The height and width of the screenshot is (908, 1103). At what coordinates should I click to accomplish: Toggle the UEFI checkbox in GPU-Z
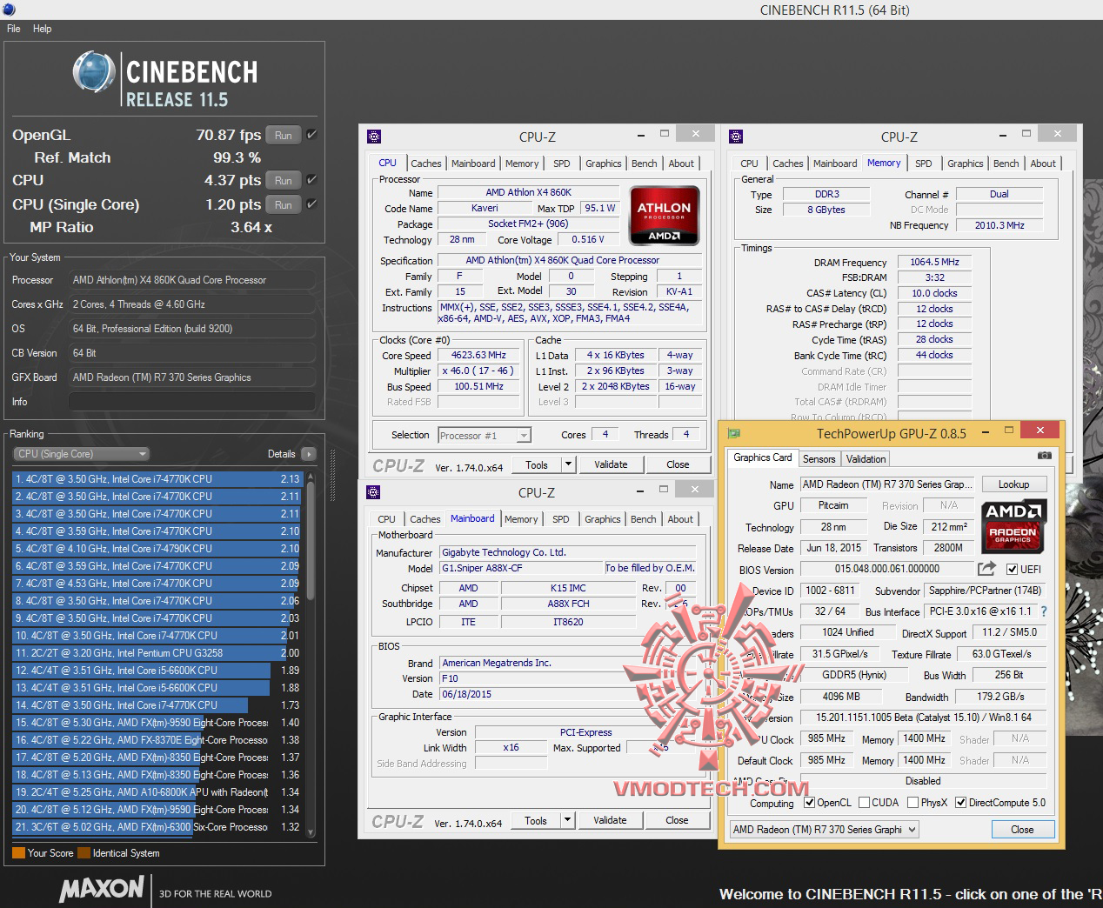point(1012,570)
